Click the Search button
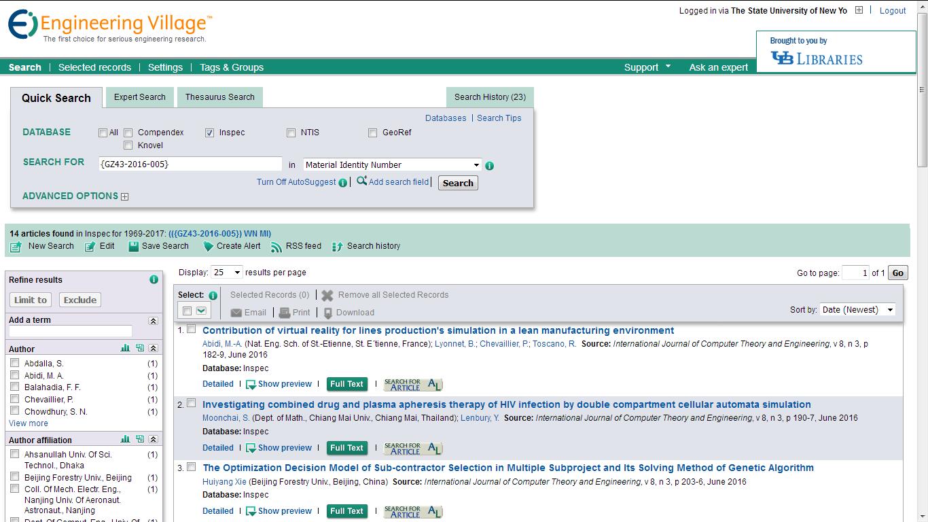The width and height of the screenshot is (928, 522). coord(458,183)
